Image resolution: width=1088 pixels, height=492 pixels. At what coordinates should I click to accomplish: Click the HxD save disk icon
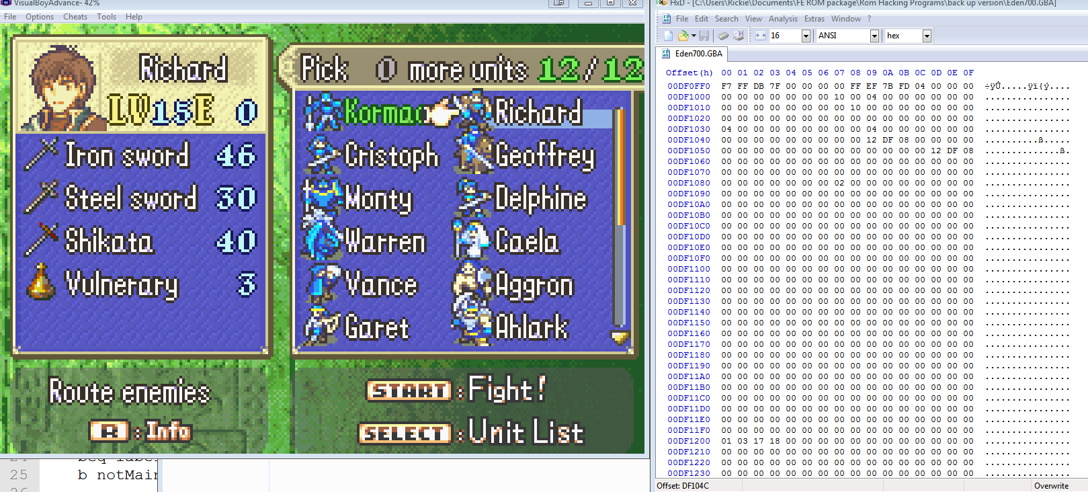[x=704, y=36]
